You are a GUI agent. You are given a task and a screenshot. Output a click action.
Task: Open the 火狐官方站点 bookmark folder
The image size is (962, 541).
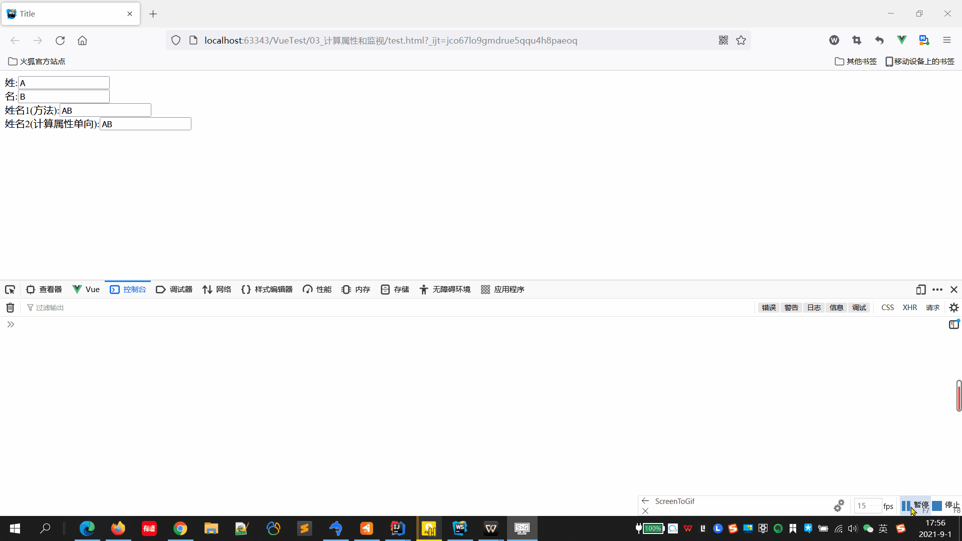tap(37, 62)
